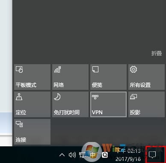Toggle 免打扰时间 quiet hours tile
Viewport: 166px width, 163px height.
point(70,104)
